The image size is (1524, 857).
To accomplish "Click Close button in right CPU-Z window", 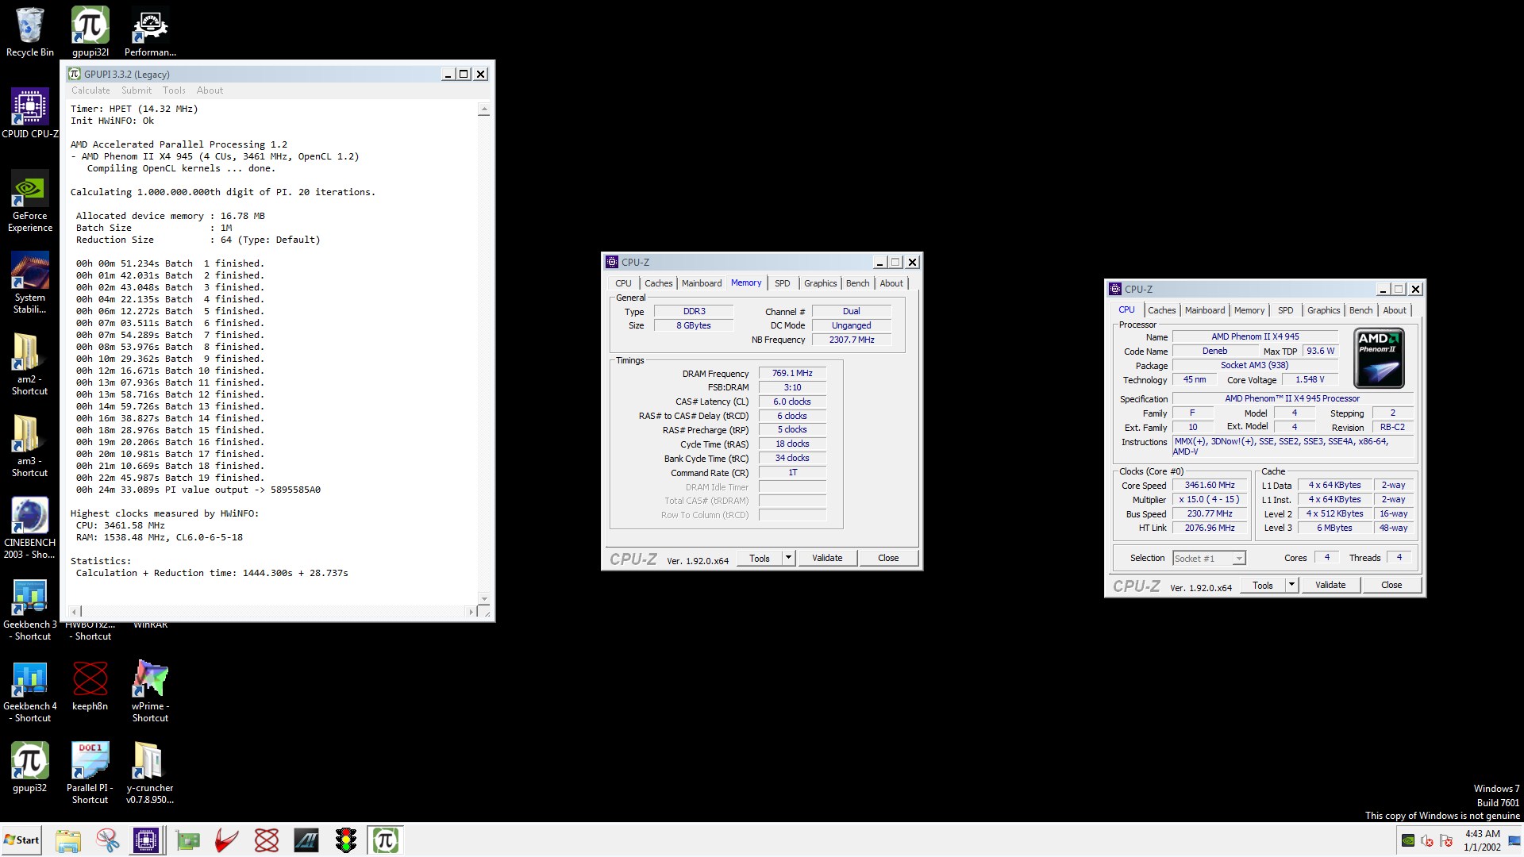I will point(1391,586).
